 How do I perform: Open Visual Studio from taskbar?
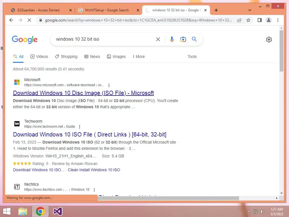(x=58, y=211)
